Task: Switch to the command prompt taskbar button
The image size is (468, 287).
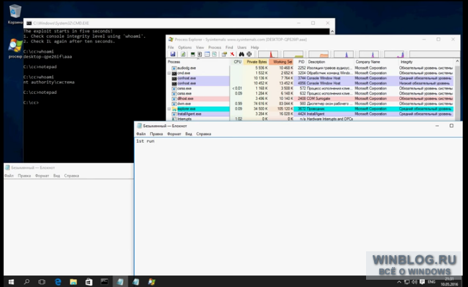Action: (x=104, y=282)
